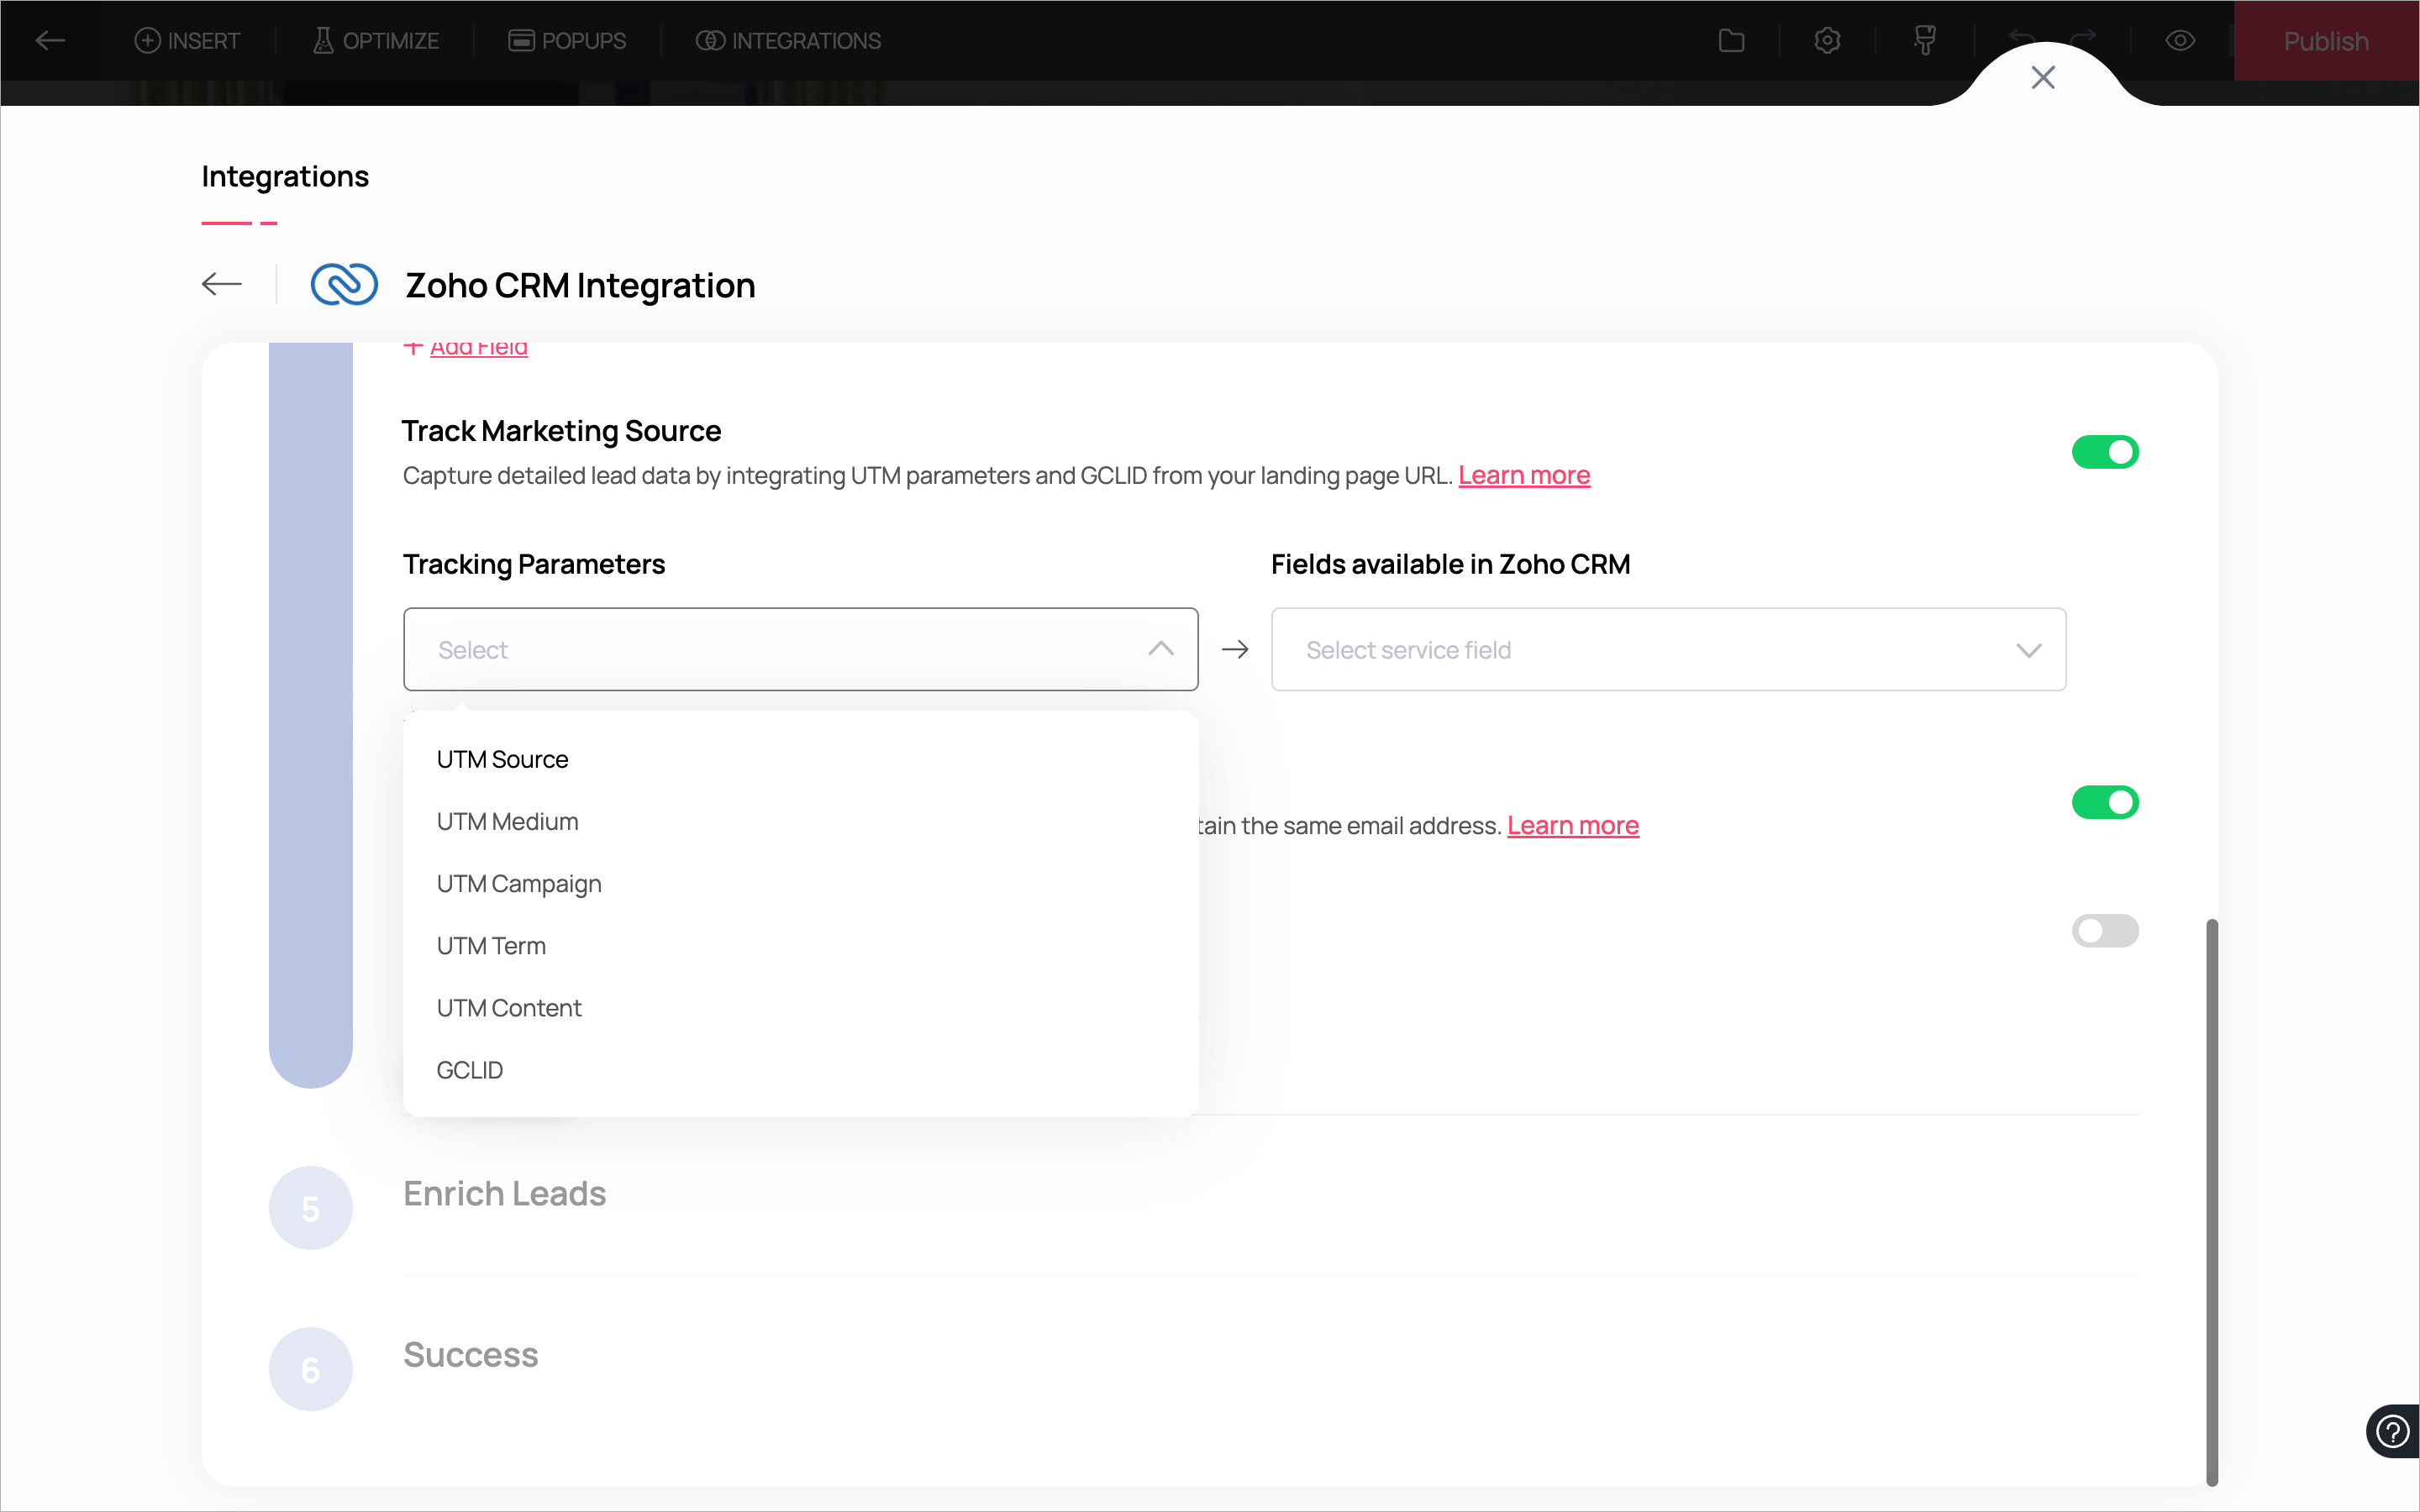Click the Publish button

2325,41
